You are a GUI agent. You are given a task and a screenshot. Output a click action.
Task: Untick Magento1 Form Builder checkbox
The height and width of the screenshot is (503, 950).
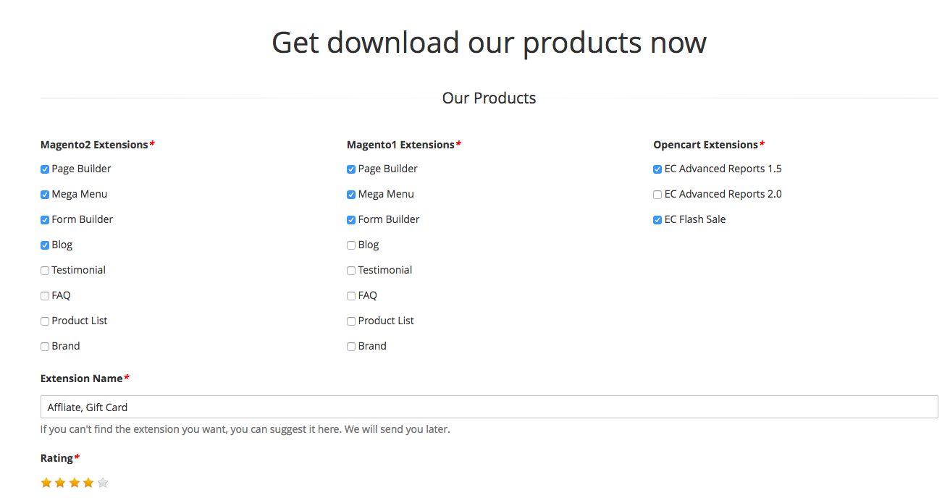[351, 220]
